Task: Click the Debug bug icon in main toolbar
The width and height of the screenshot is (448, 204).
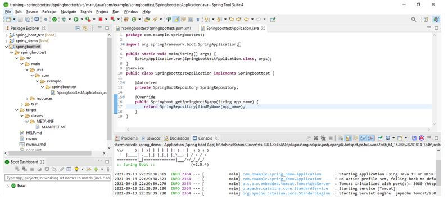Action: click(64, 20)
